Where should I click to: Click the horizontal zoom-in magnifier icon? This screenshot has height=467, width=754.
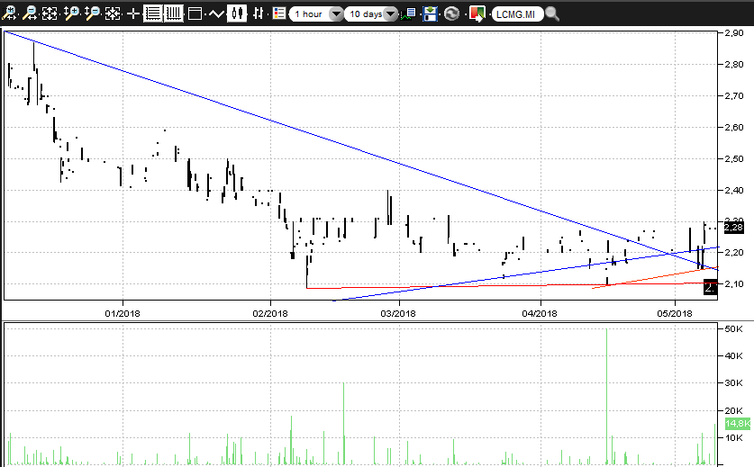pos(9,13)
